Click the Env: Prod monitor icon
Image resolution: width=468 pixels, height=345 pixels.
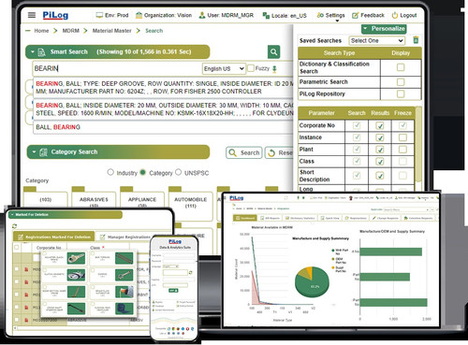(x=99, y=15)
